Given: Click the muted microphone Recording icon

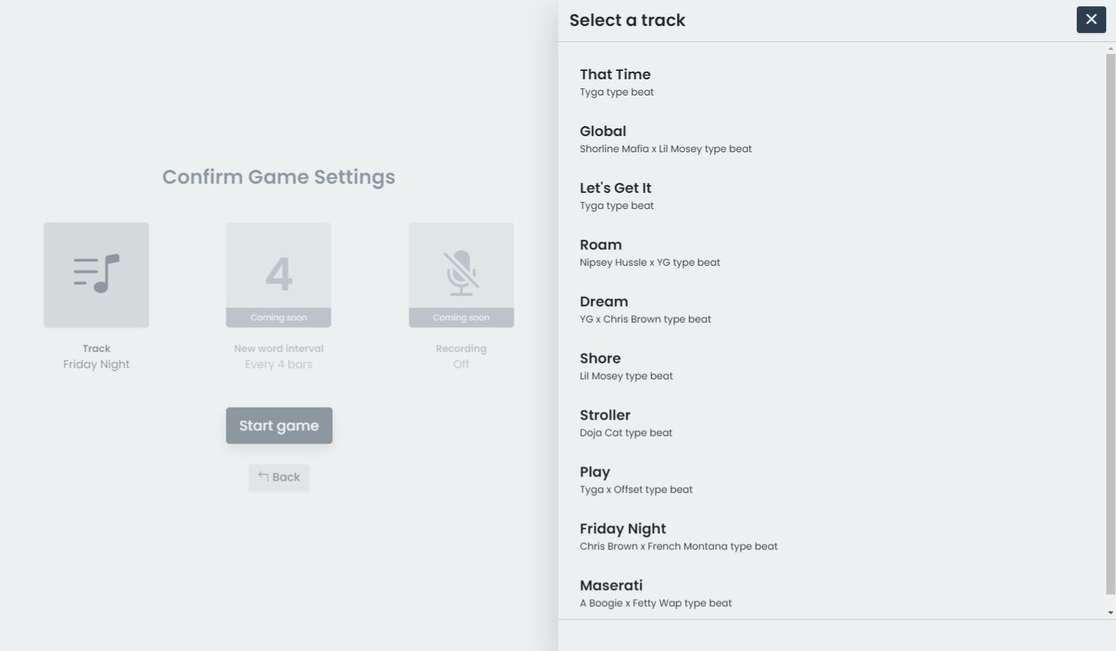Looking at the screenshot, I should (461, 273).
